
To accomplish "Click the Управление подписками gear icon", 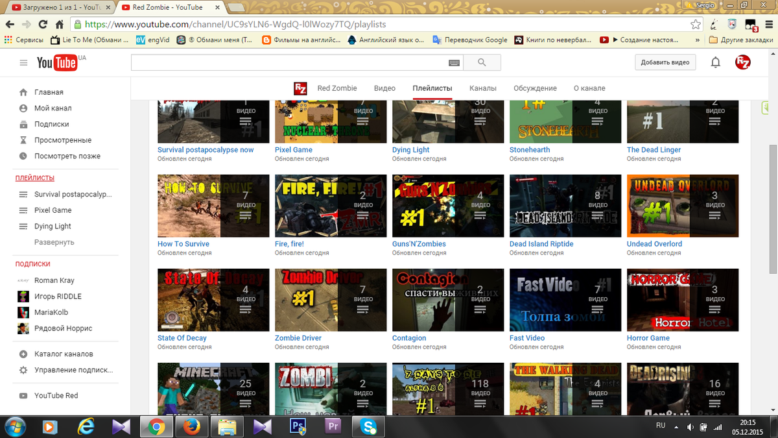I will [x=23, y=370].
